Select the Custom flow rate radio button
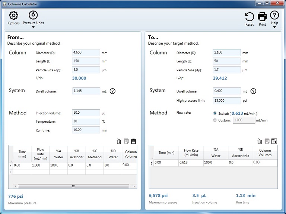286x214 pixels. click(214, 120)
